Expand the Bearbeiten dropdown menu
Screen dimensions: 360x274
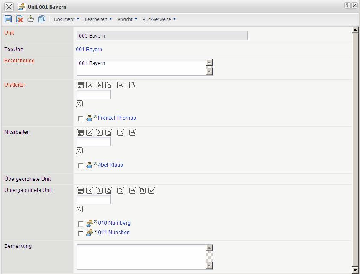click(x=98, y=19)
